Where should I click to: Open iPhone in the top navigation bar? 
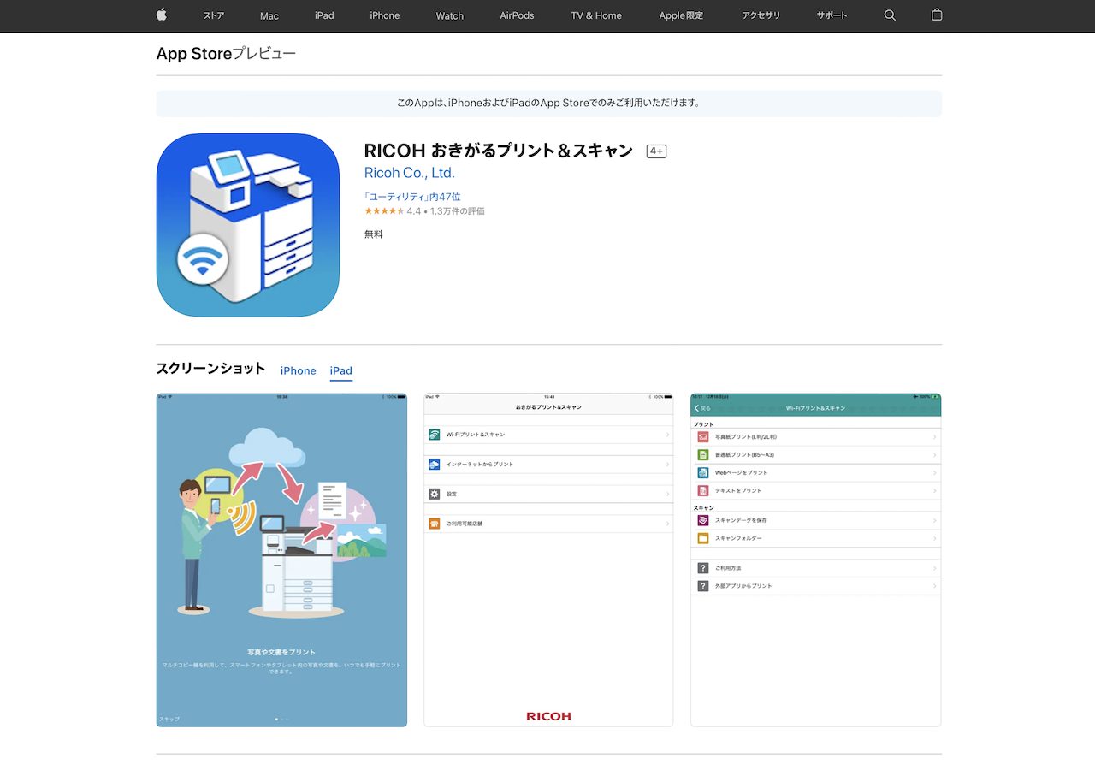385,15
